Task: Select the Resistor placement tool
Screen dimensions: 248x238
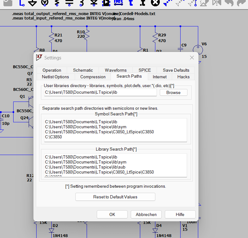Action: 57,3
